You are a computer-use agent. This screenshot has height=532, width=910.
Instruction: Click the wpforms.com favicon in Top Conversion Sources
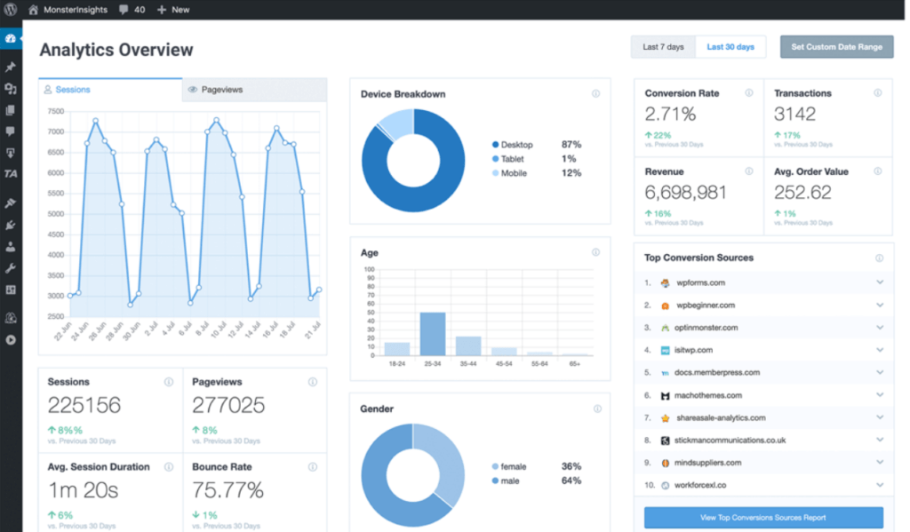tap(665, 282)
